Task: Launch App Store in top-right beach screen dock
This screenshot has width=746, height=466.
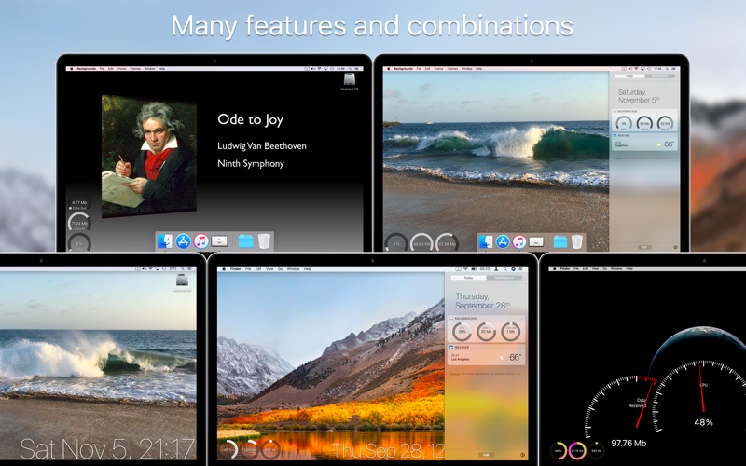Action: tap(503, 241)
